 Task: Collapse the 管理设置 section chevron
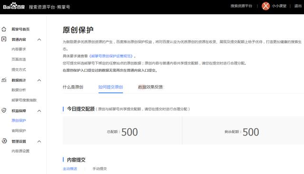[x=39, y=141]
